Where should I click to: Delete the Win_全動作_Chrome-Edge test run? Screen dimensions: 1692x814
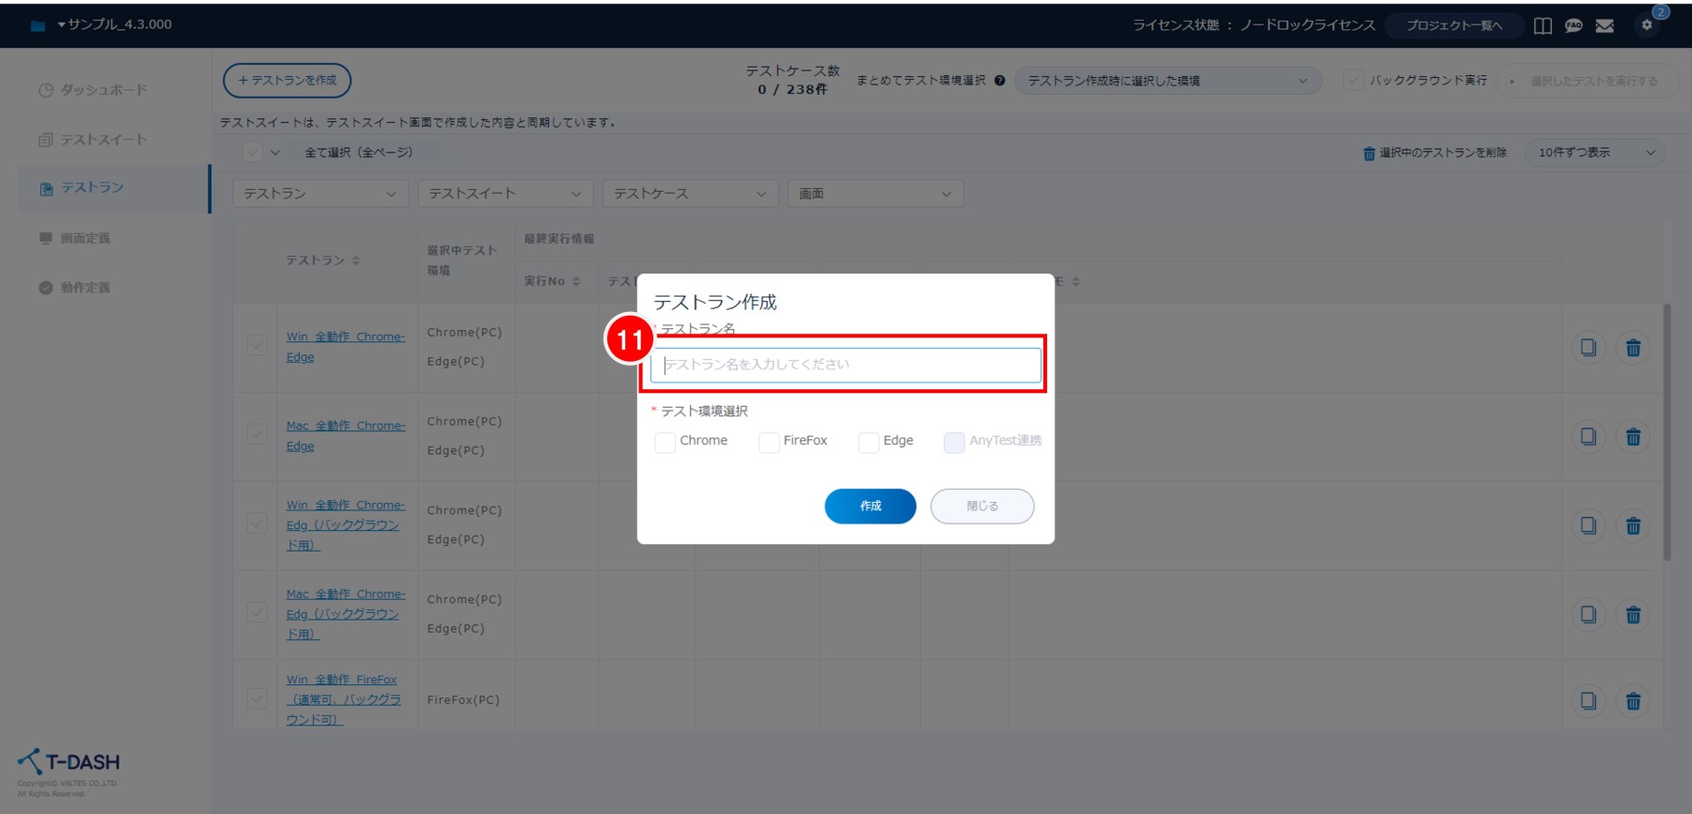[x=1633, y=348]
